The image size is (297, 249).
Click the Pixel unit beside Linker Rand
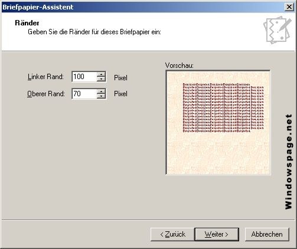point(120,78)
